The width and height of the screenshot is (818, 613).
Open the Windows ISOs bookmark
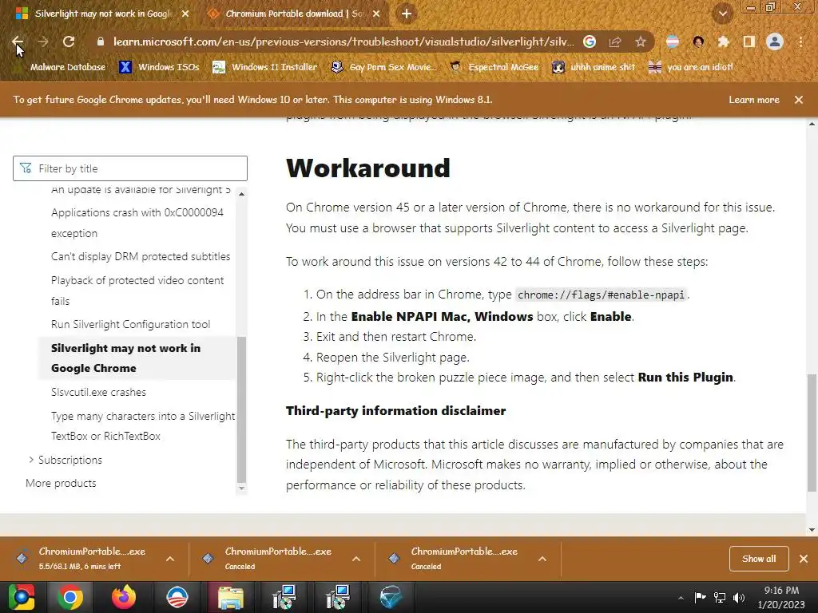click(159, 67)
